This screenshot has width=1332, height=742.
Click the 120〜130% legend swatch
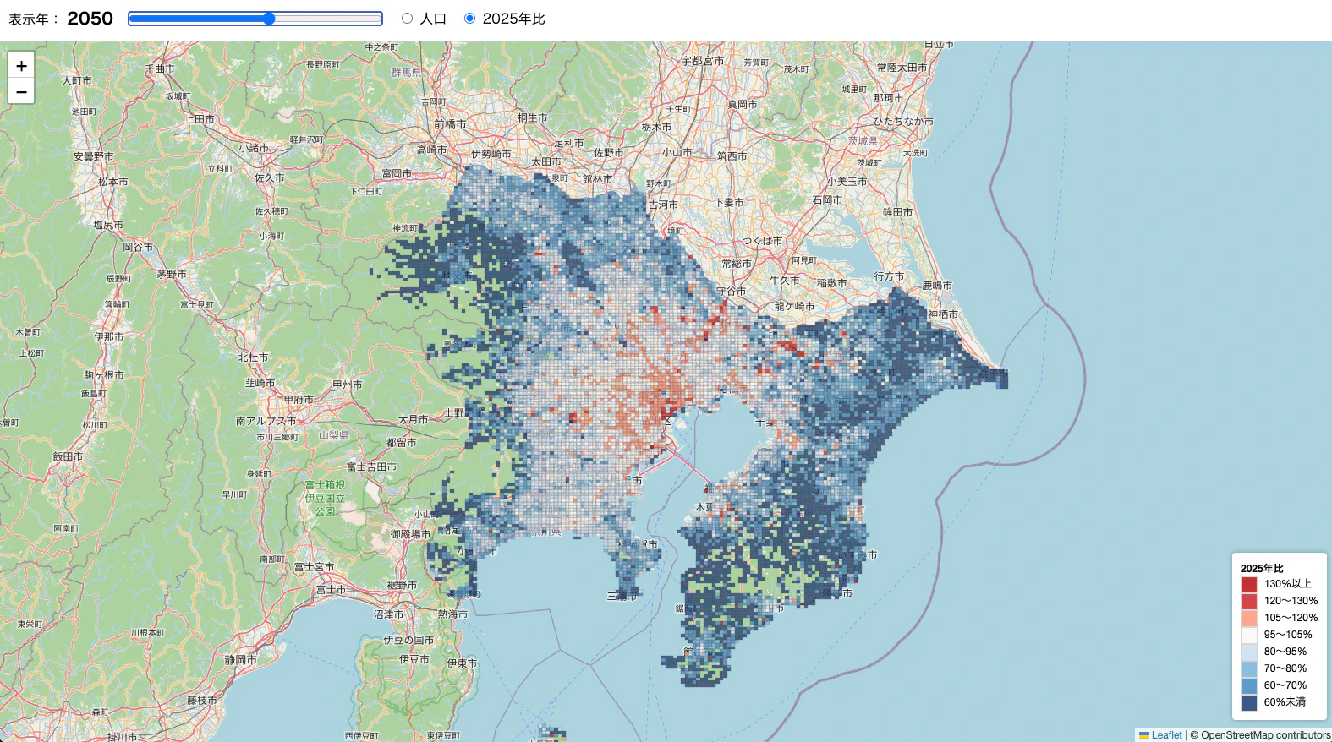(x=1249, y=601)
